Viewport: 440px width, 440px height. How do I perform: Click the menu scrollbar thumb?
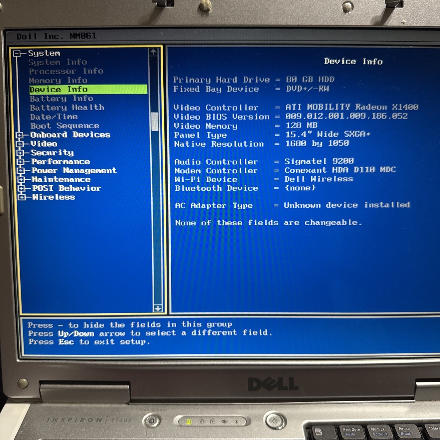[x=155, y=122]
